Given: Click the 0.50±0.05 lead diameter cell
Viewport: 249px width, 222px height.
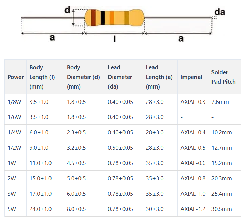Looking at the screenshot, I should [120, 148].
